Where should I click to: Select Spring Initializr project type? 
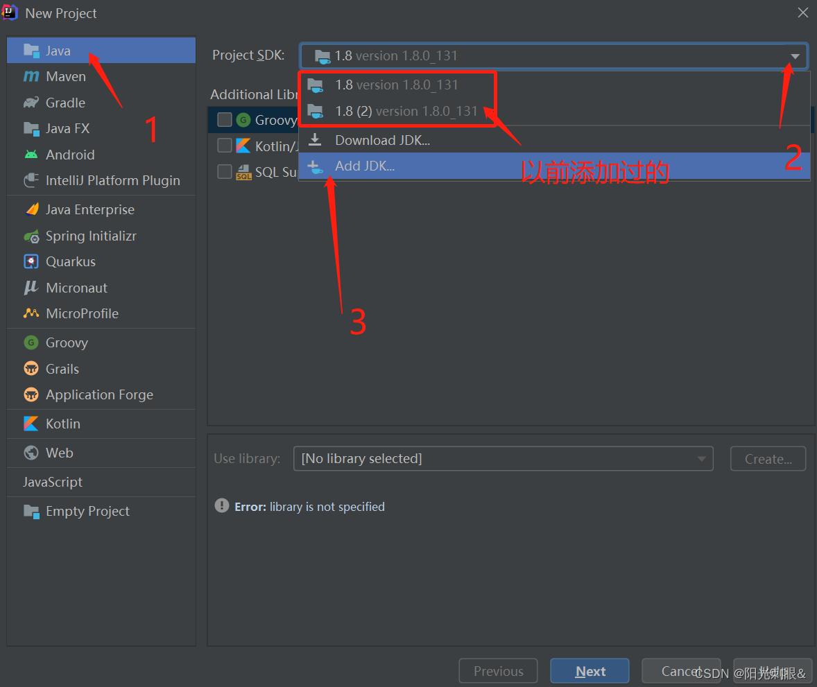(101, 236)
